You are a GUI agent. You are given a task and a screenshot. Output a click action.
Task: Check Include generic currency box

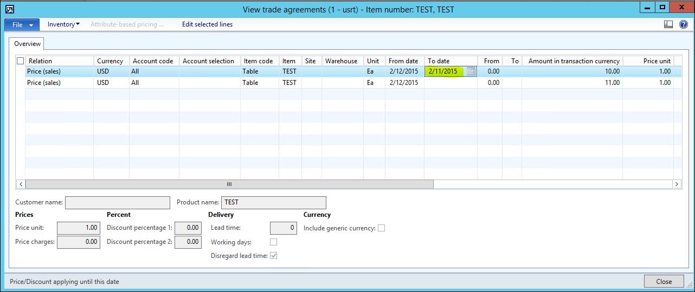tap(381, 228)
